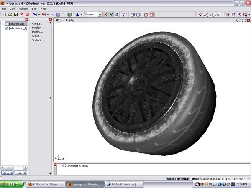This screenshot has height=188, width=251.
Task: Open the View menu
Action: [x=13, y=8]
